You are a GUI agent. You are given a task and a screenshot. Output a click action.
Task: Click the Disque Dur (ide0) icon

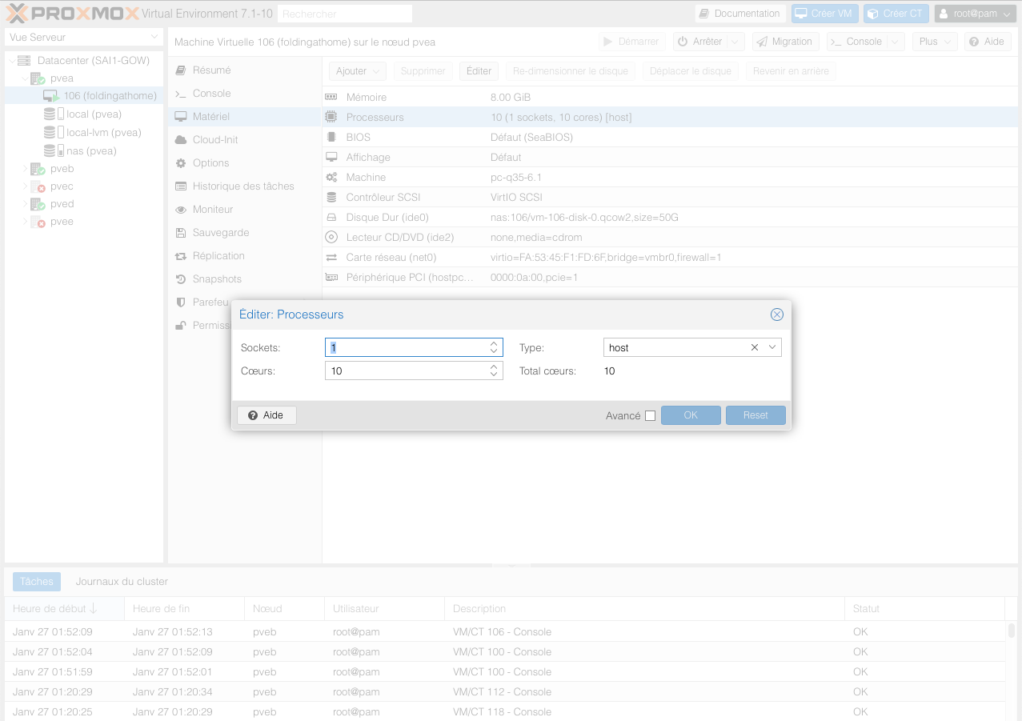tap(331, 218)
